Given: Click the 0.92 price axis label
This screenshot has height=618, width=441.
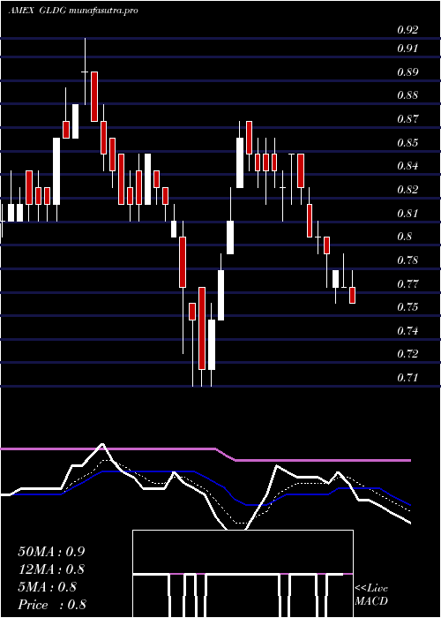Looking at the screenshot, I should point(407,30).
